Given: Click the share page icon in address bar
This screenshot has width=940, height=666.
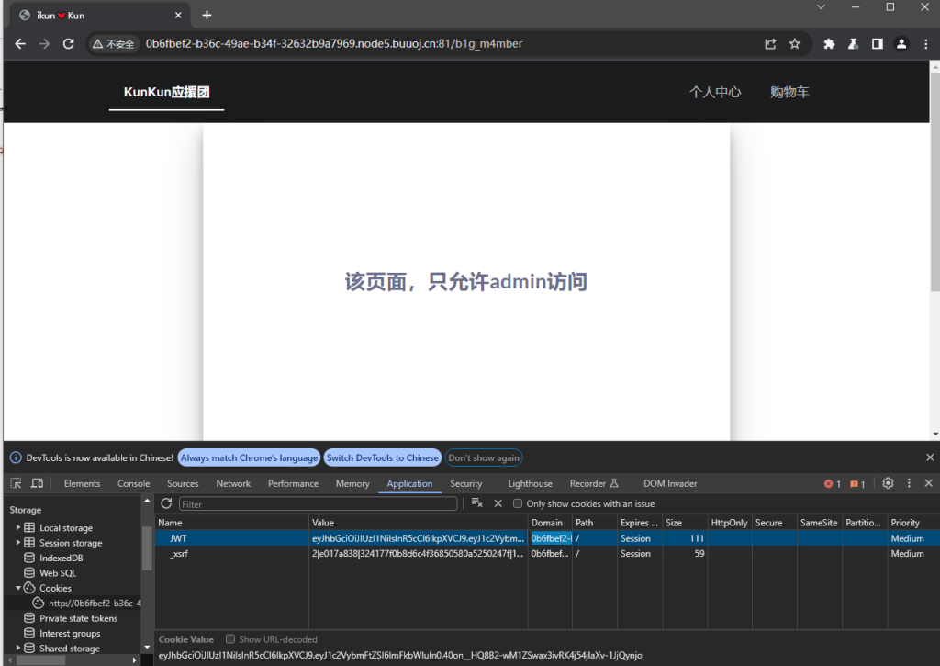Looking at the screenshot, I should tap(770, 43).
